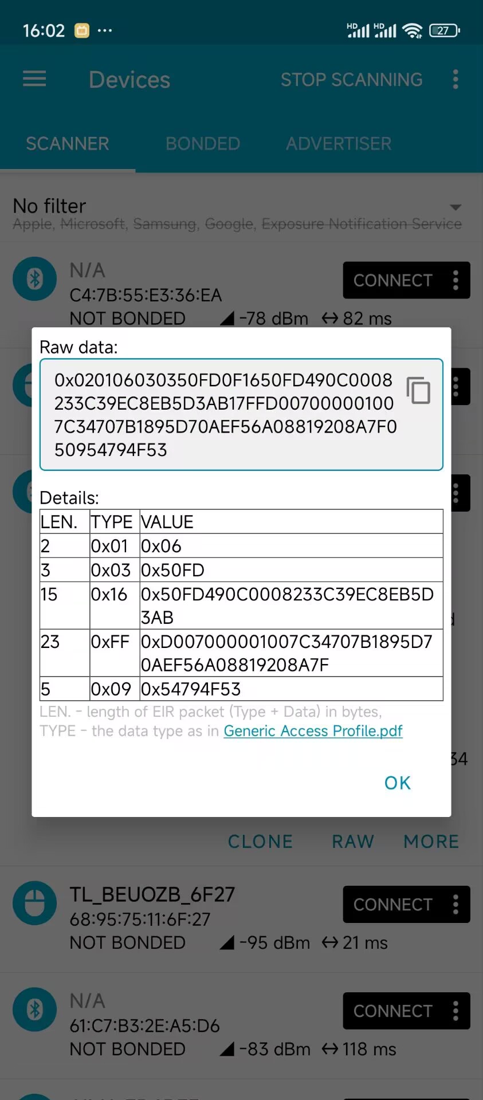The width and height of the screenshot is (483, 1100).
Task: Expand the No filter dropdown arrow
Action: pyautogui.click(x=455, y=207)
